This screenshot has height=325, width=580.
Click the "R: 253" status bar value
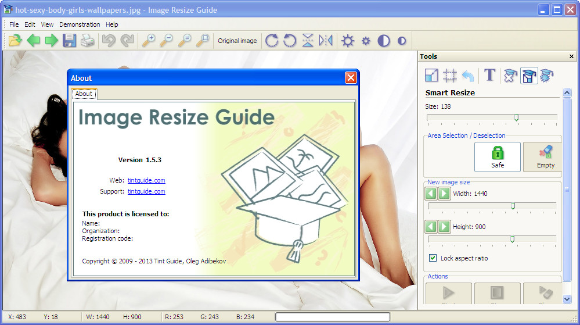pyautogui.click(x=174, y=317)
